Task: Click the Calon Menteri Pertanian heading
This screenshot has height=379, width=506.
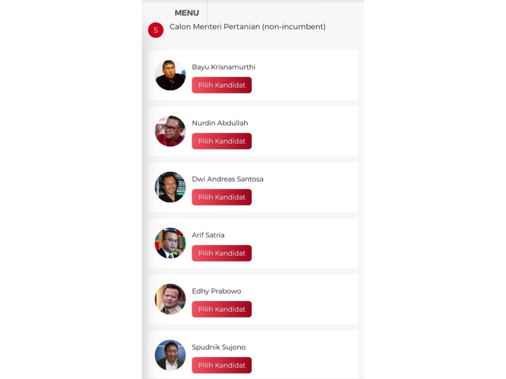Action: tap(248, 27)
